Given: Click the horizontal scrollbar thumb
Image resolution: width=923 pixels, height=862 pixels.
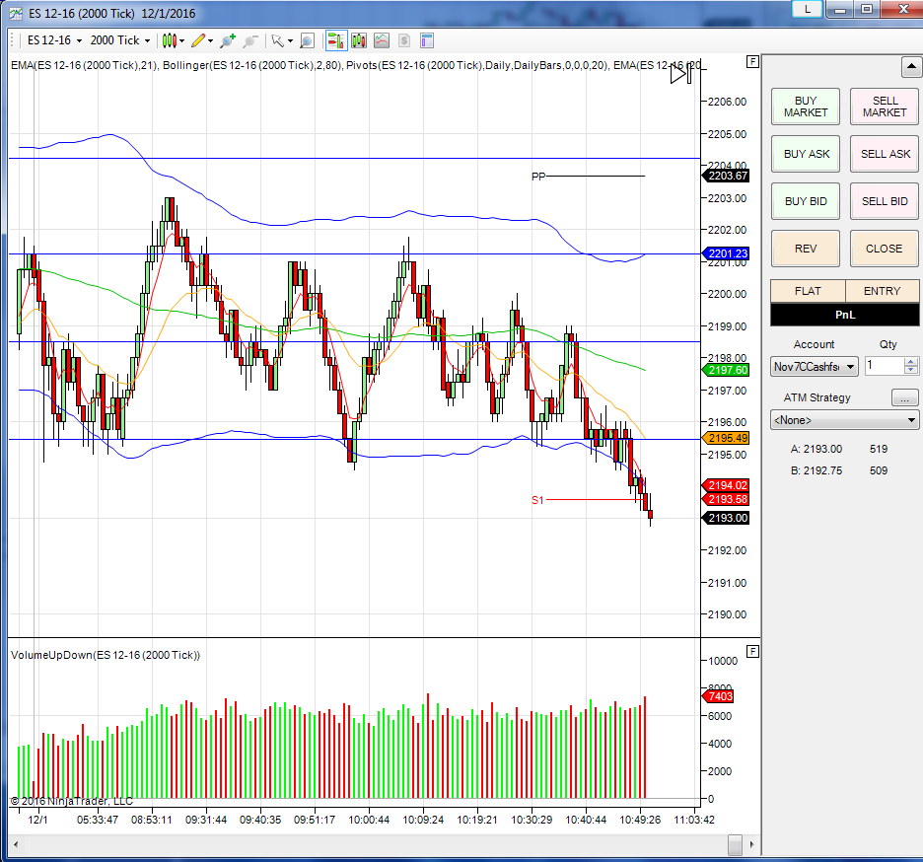Looking at the screenshot, I should click(x=735, y=844).
